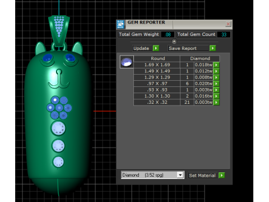This screenshot has width=269, height=202.
Task: Click green arrow next to Set Material
Action: tap(221, 175)
